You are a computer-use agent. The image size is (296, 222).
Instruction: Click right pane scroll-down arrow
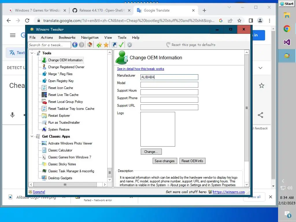247,184
